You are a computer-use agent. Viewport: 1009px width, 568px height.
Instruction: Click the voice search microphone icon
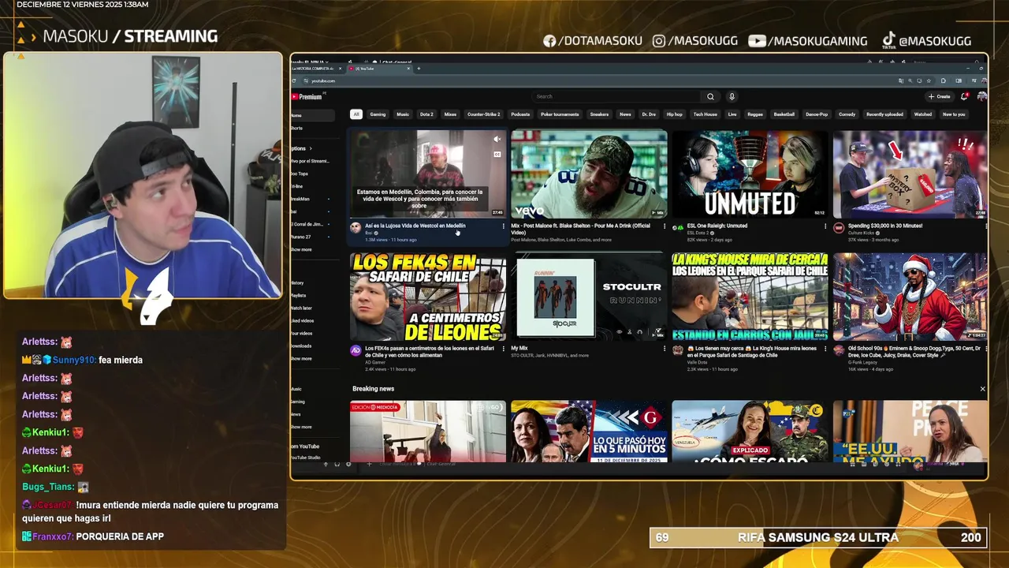pyautogui.click(x=732, y=97)
